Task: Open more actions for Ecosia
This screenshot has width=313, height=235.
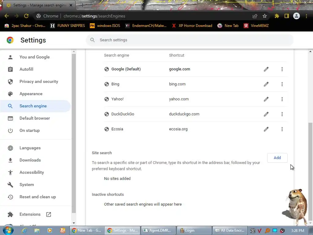Action: pos(282,129)
